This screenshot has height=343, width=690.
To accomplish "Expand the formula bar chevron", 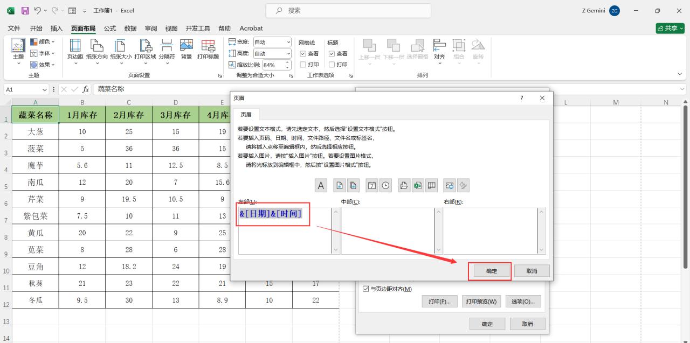I will [682, 89].
